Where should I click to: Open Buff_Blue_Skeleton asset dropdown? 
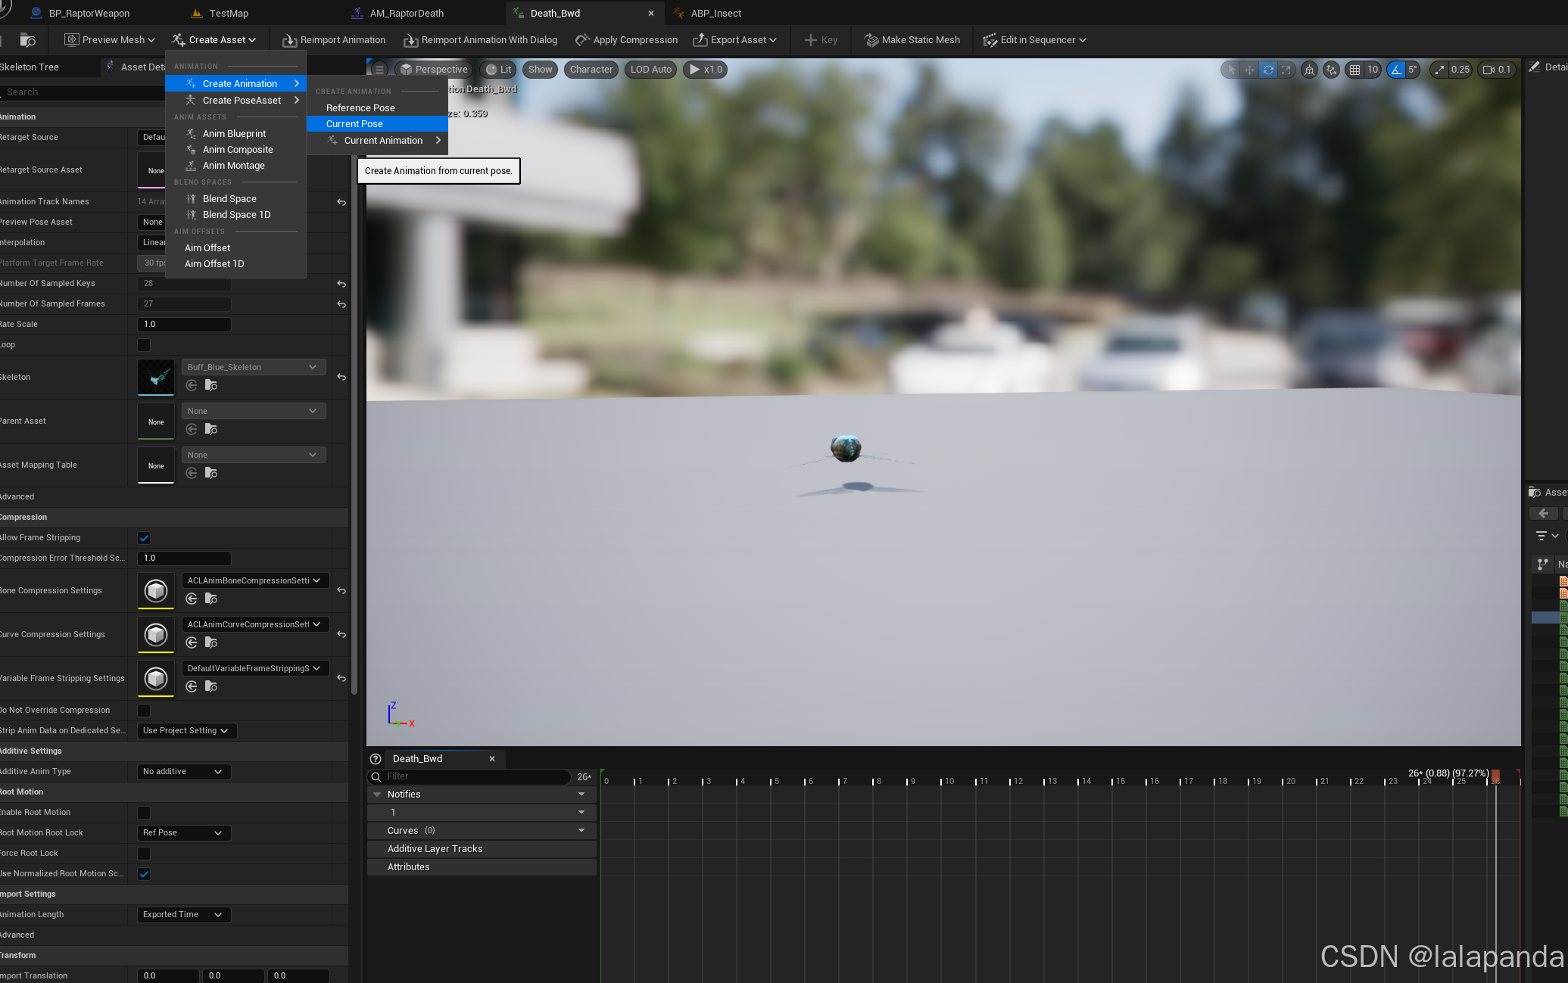(253, 367)
